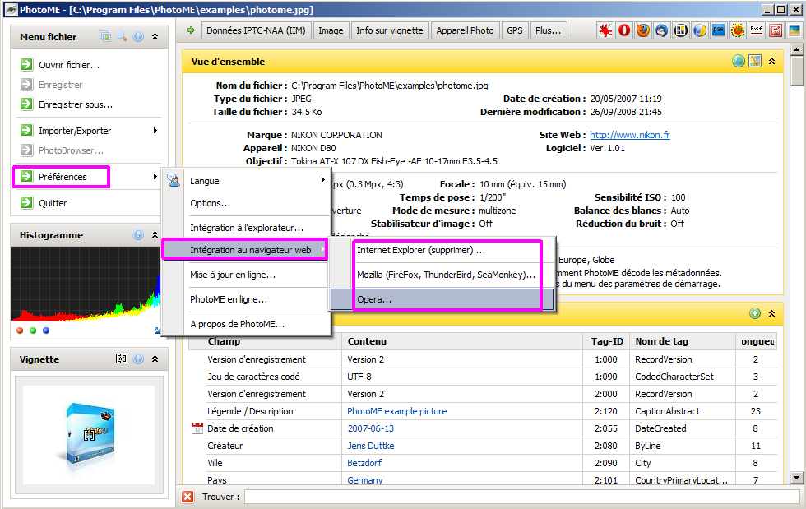Click the Exif toolbar icon
The width and height of the screenshot is (806, 509).
pos(756,31)
